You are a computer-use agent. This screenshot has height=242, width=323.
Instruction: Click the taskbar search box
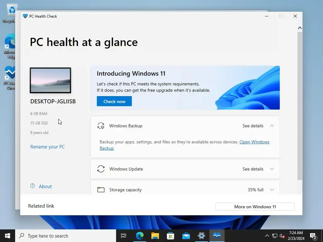tap(66, 236)
